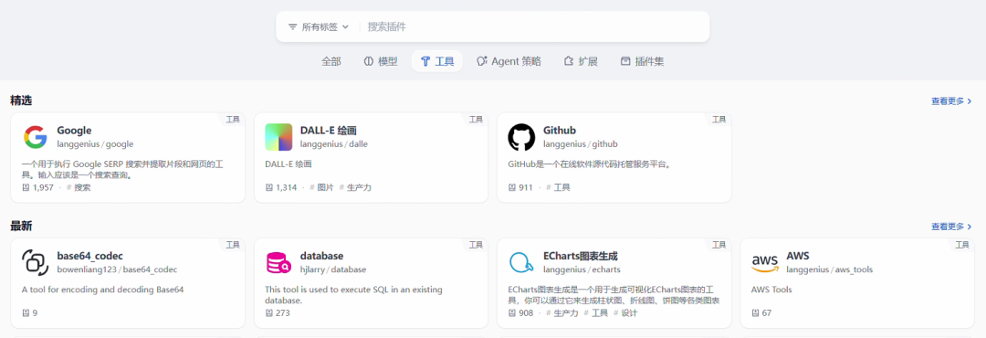Click the install count icon on database card
This screenshot has height=338, width=986.
269,312
